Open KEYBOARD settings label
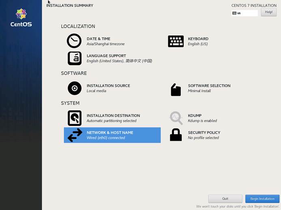This screenshot has width=281, height=210. pos(198,39)
